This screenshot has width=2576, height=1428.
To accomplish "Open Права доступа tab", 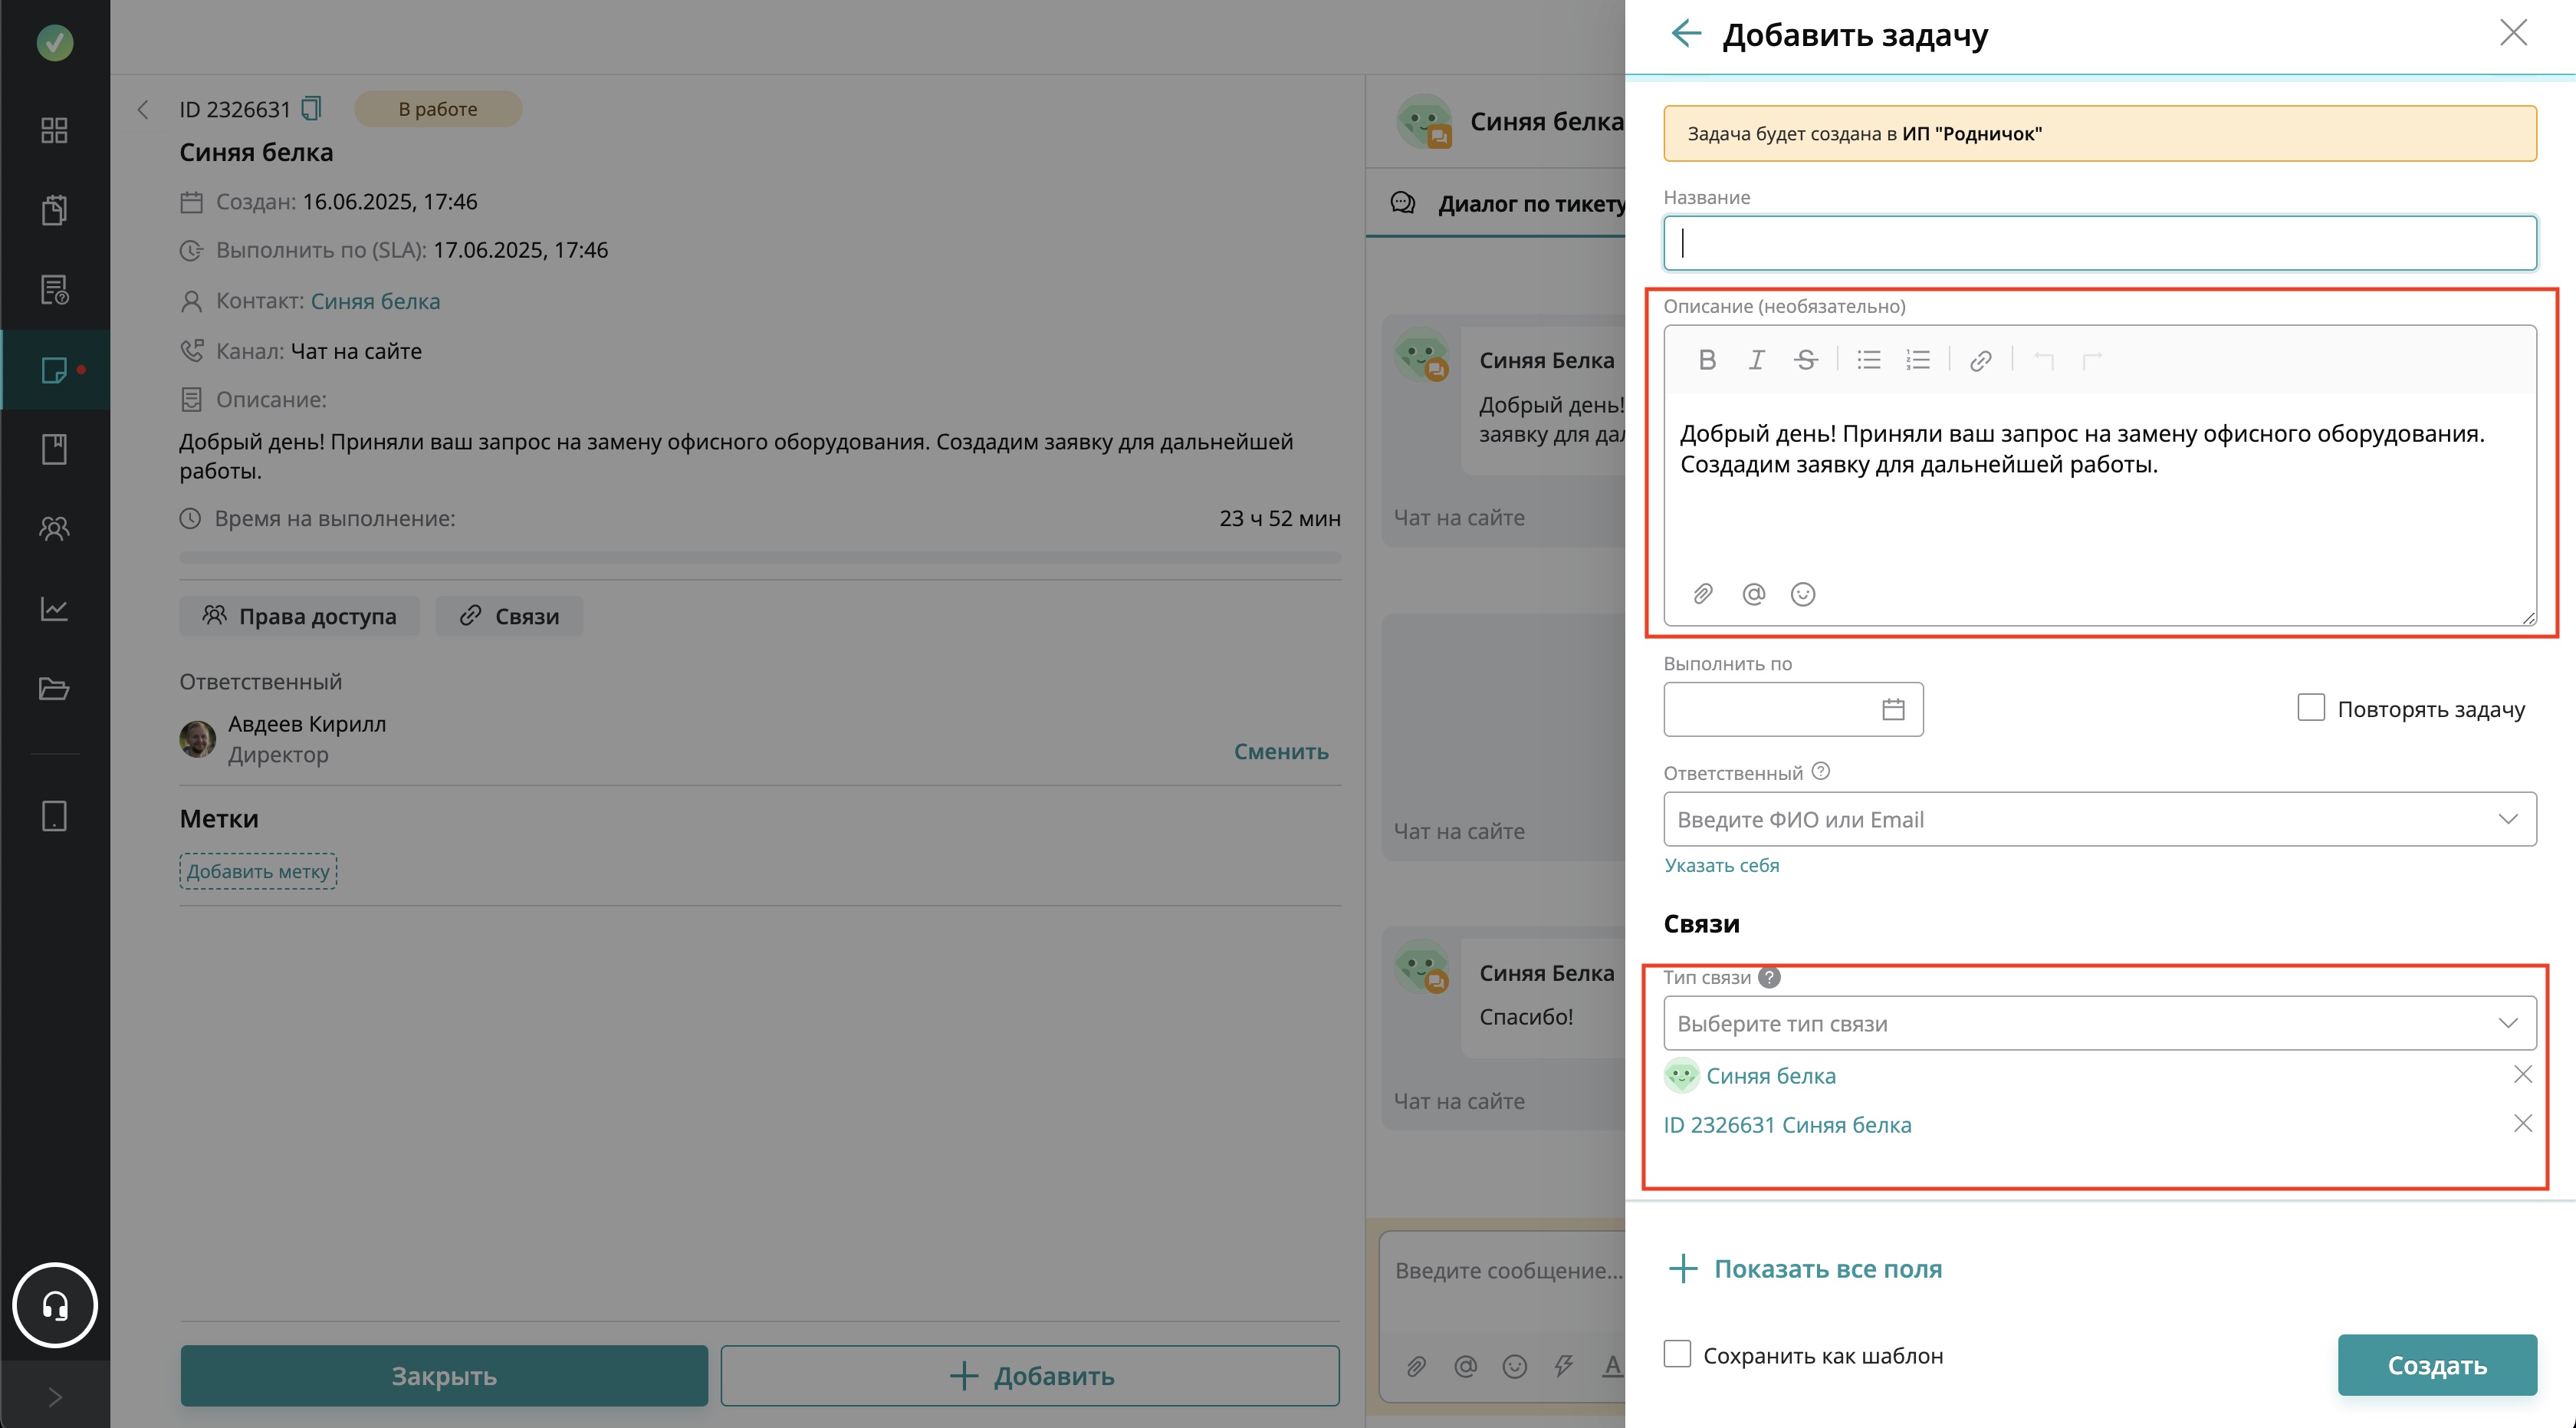I will pyautogui.click(x=299, y=616).
